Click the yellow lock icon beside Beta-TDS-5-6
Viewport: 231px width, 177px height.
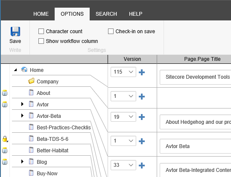click(5, 139)
